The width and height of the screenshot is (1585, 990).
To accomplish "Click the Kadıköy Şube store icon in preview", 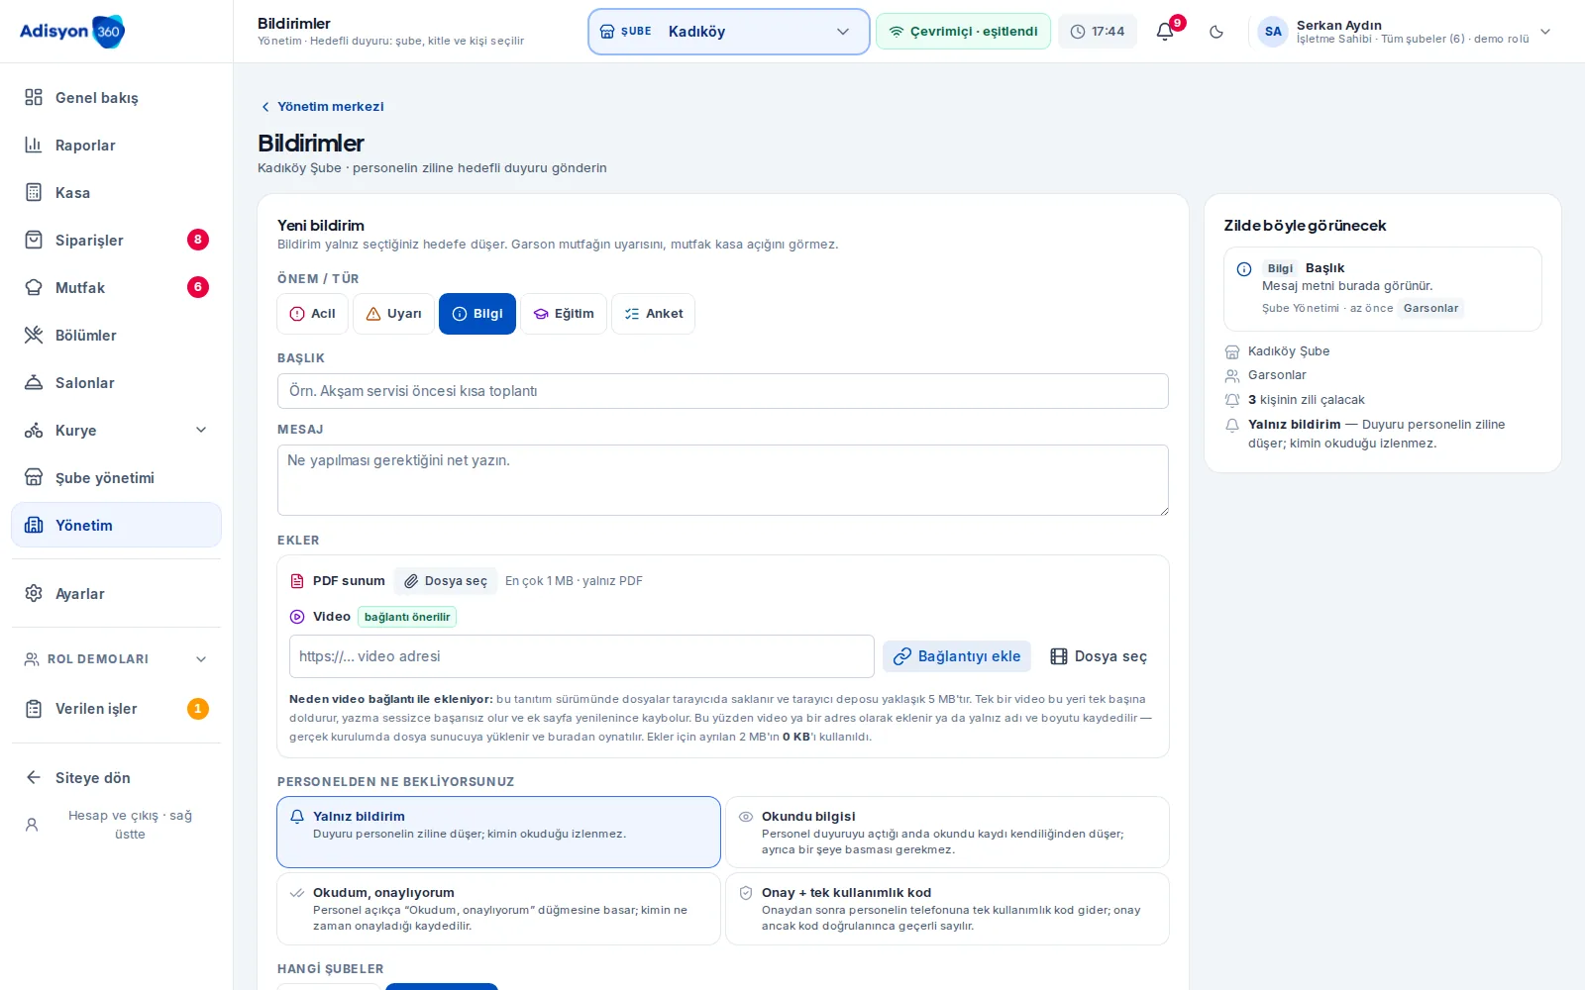I will click(x=1232, y=351).
